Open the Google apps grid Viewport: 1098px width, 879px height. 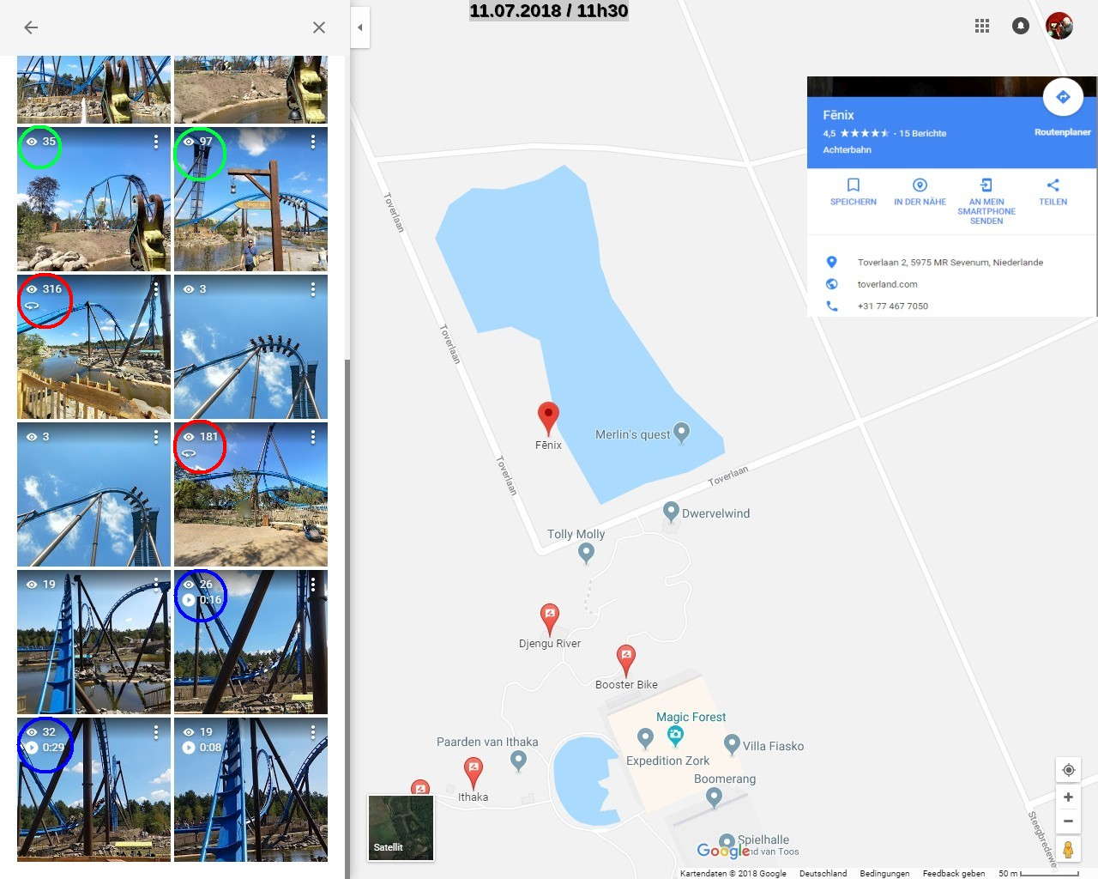click(x=982, y=26)
